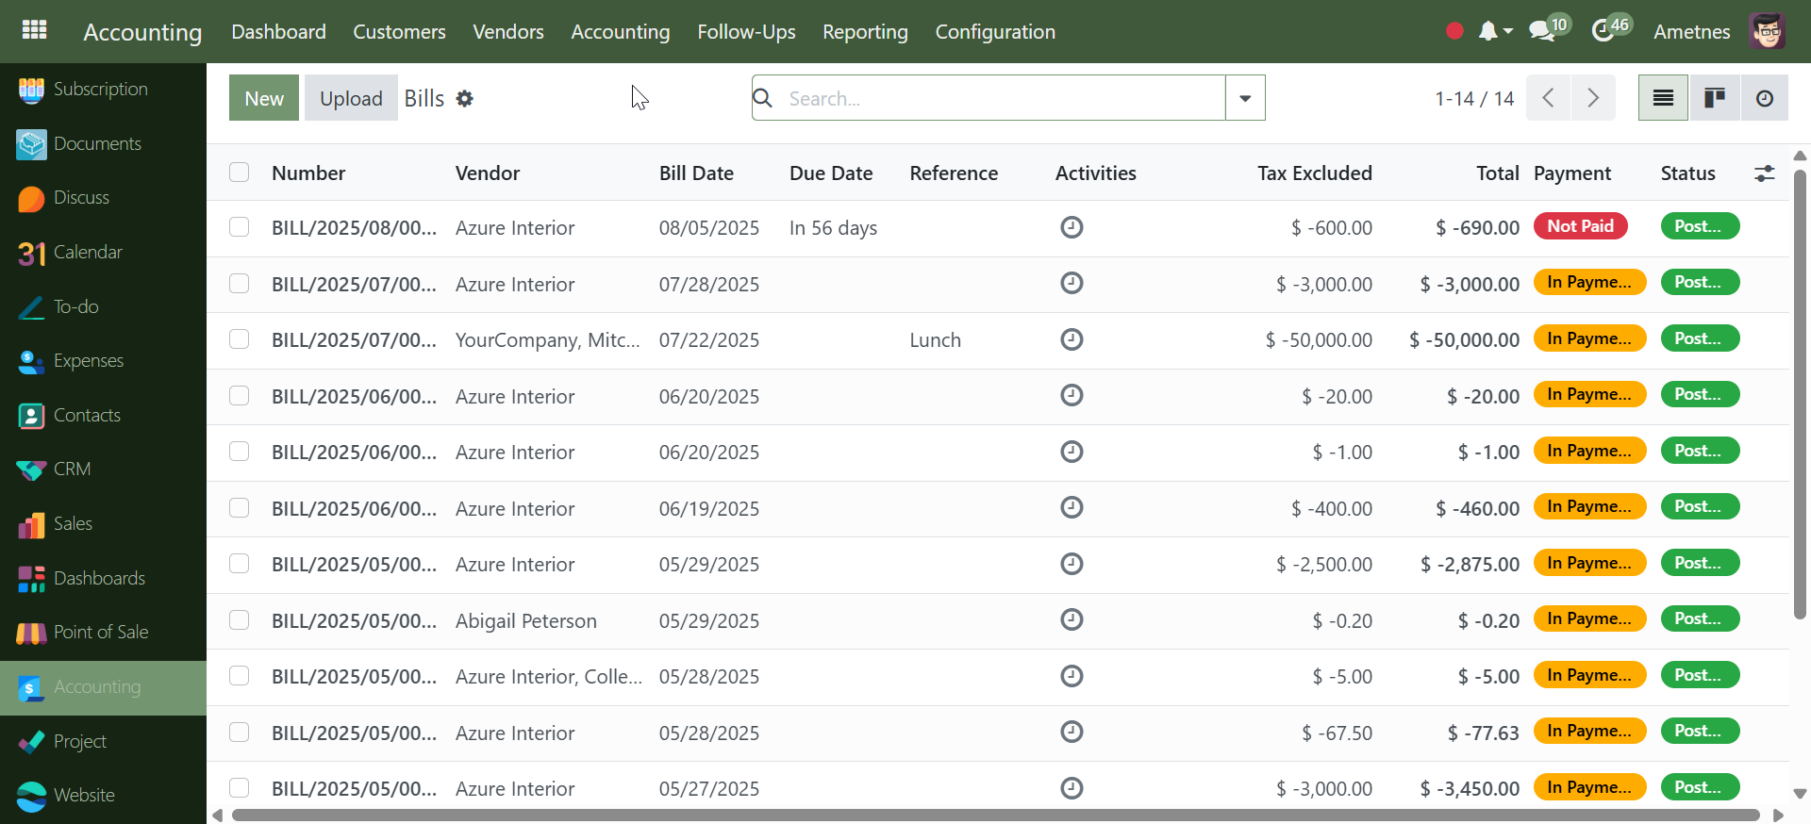1811x824 pixels.
Task: Click the Bills settings gear icon
Action: point(464,98)
